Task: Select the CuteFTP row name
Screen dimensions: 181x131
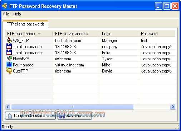Action: coord(20,71)
